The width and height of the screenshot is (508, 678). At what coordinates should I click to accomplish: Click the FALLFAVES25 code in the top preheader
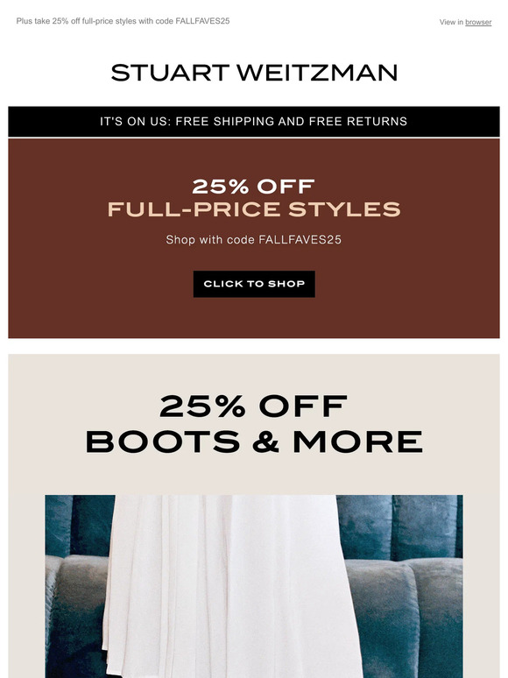click(x=202, y=21)
